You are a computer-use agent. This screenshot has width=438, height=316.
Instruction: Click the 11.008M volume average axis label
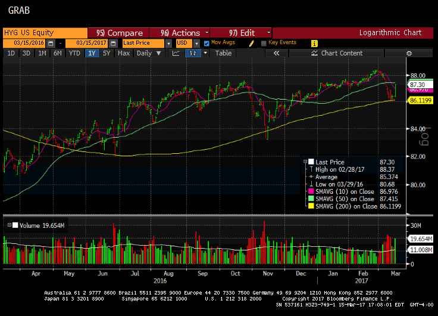pyautogui.click(x=420, y=250)
